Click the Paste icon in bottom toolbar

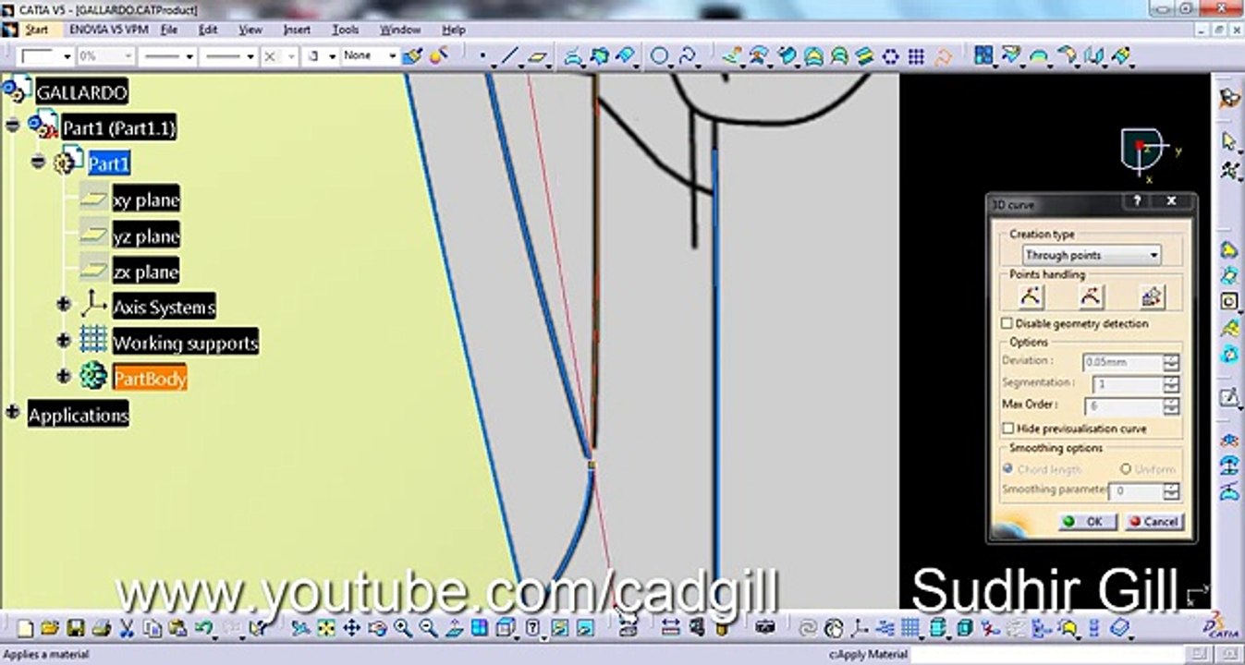(178, 629)
